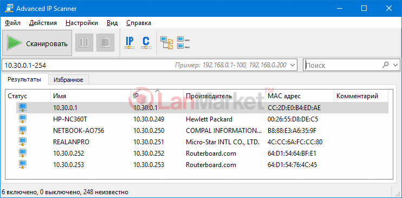Click the computer icon for 10.30.0.252 row
The width and height of the screenshot is (402, 198).
(x=23, y=153)
